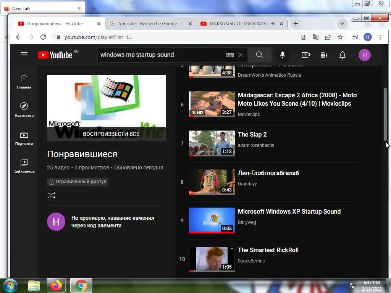Go back in browser history

pyautogui.click(x=19, y=37)
